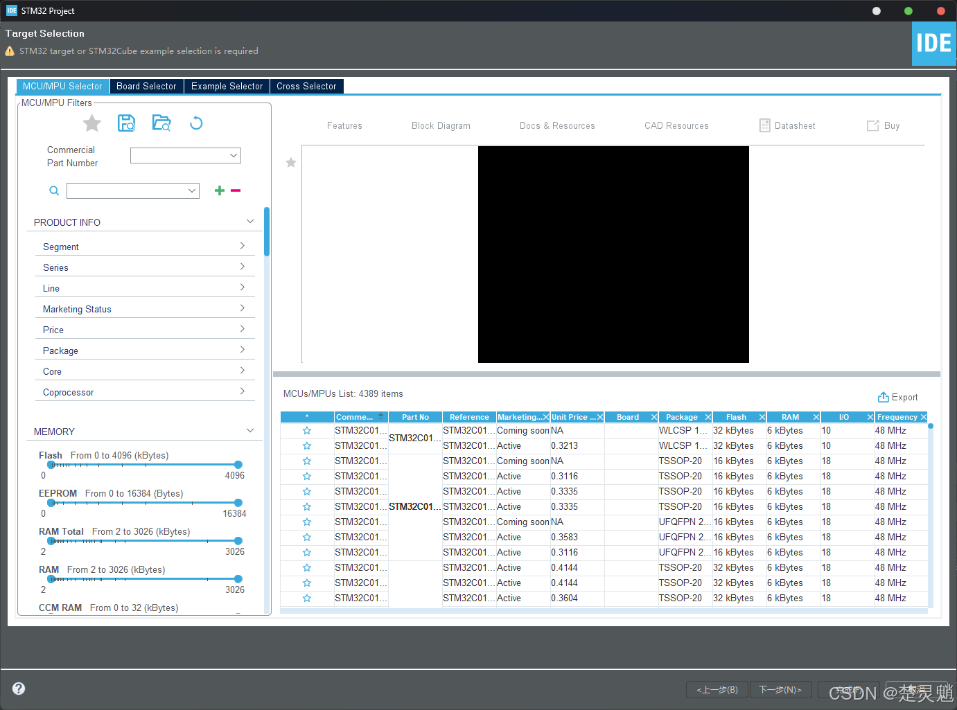Click the Datasheet document icon

[765, 125]
